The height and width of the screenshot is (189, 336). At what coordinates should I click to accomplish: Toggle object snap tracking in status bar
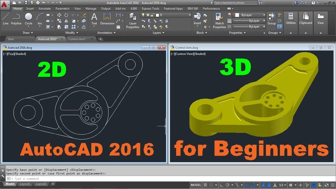point(247,185)
